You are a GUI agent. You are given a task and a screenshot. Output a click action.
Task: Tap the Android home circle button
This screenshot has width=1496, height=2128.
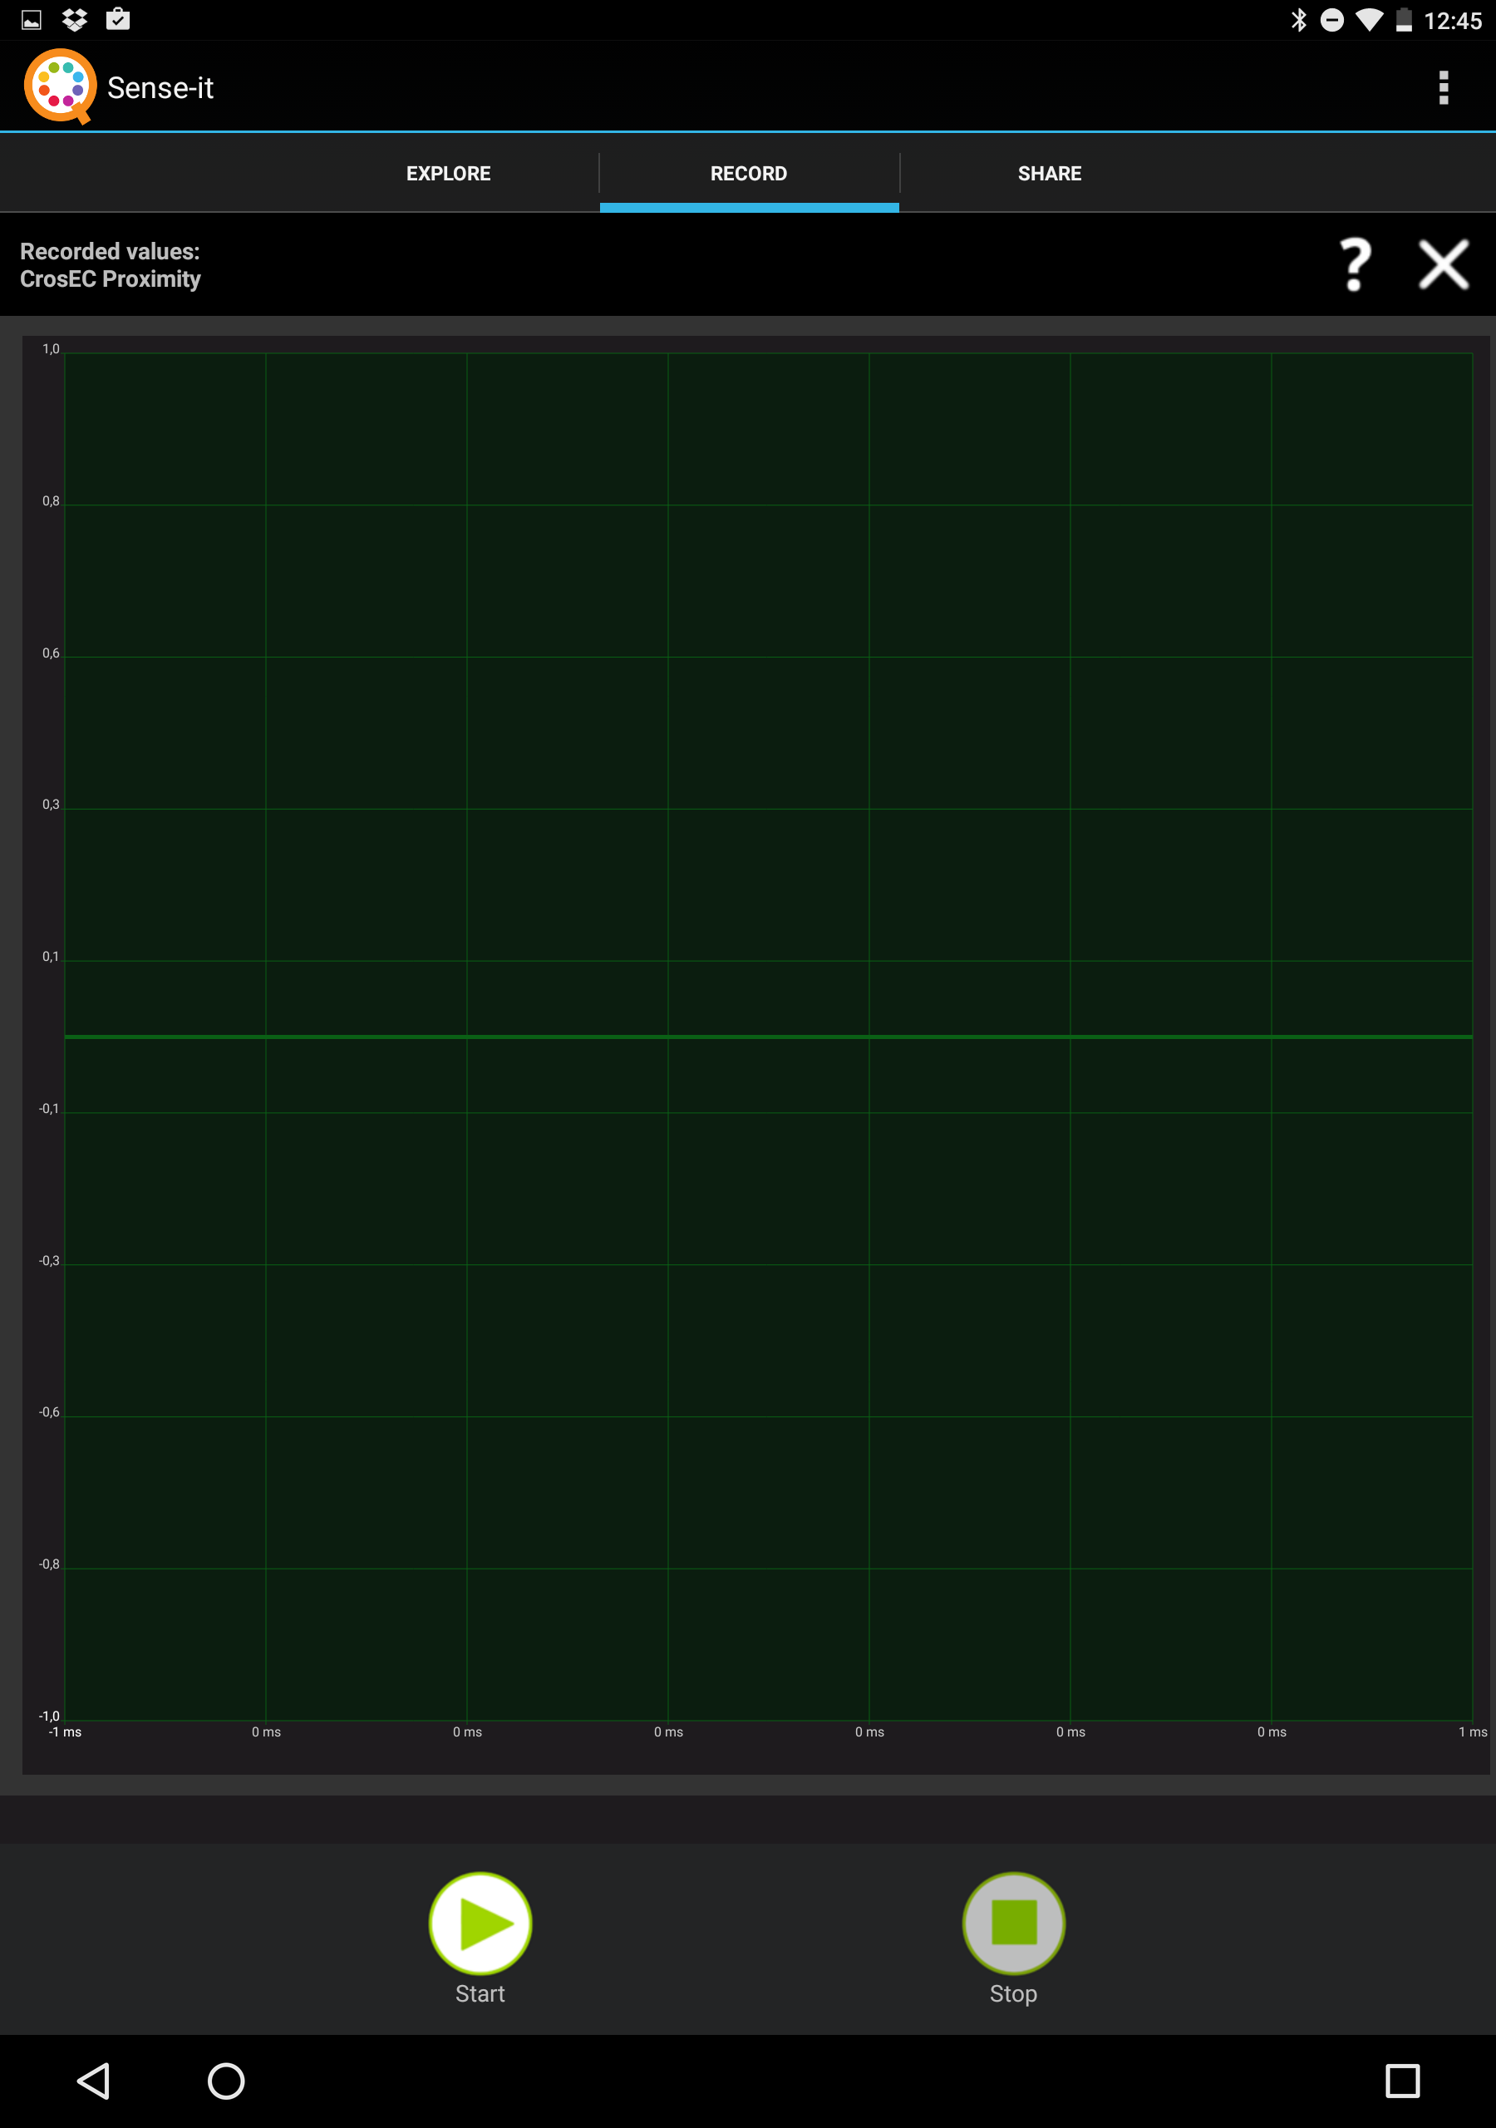coord(225,2081)
